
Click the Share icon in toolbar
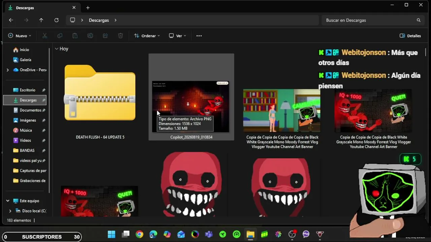105,36
